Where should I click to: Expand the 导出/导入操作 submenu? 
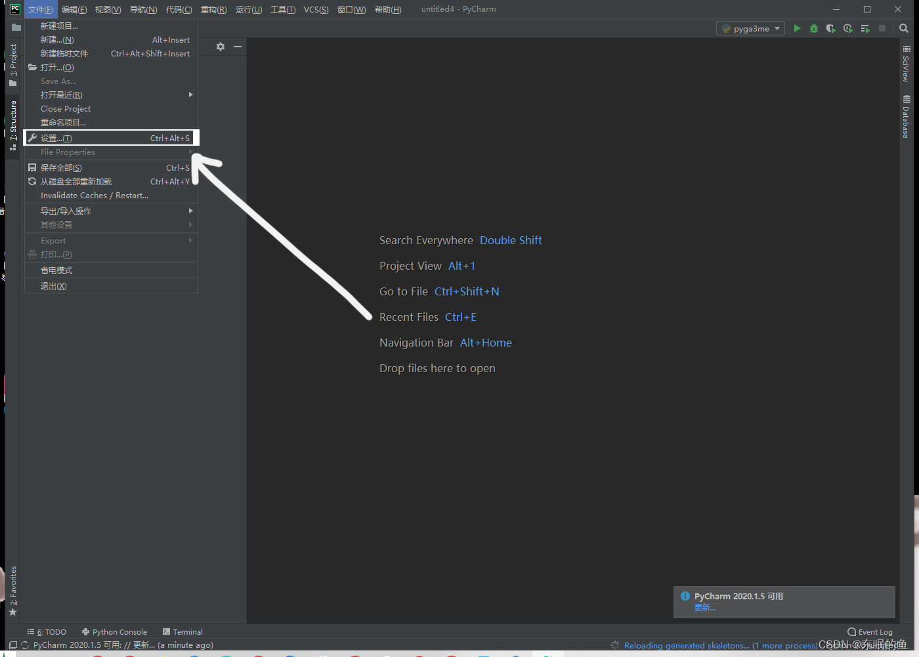pos(111,211)
